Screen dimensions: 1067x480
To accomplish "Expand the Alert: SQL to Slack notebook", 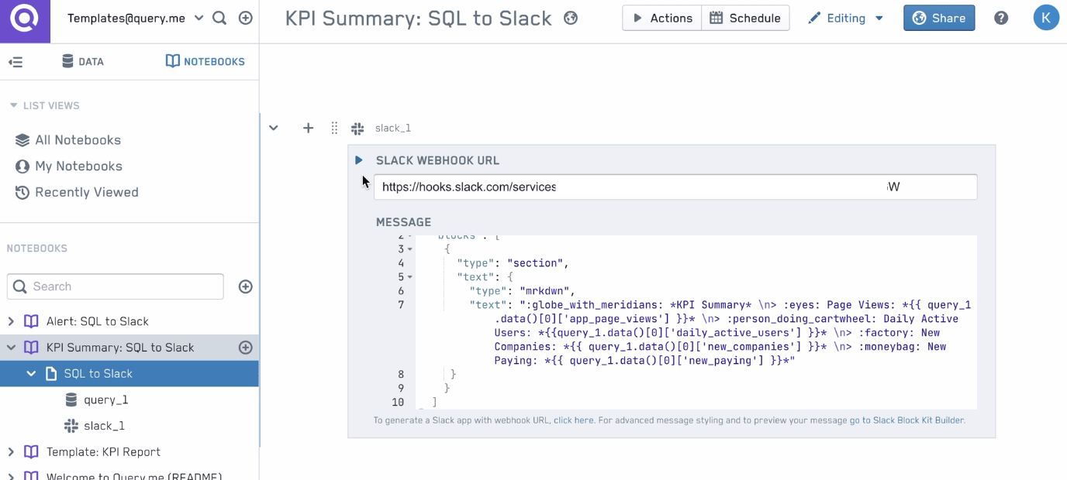I will (11, 321).
